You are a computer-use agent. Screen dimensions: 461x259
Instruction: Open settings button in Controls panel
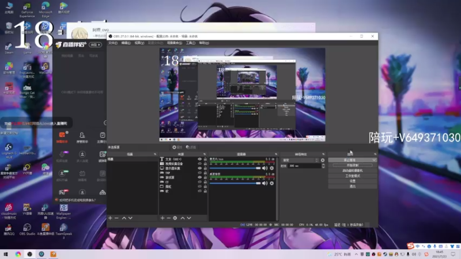tap(353, 181)
